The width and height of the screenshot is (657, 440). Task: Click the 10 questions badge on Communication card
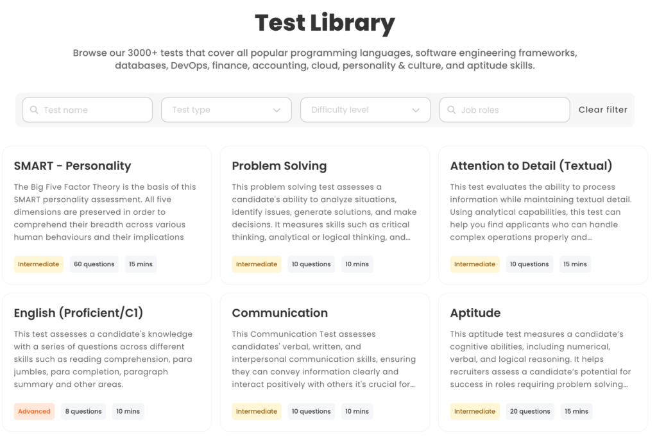[311, 411]
